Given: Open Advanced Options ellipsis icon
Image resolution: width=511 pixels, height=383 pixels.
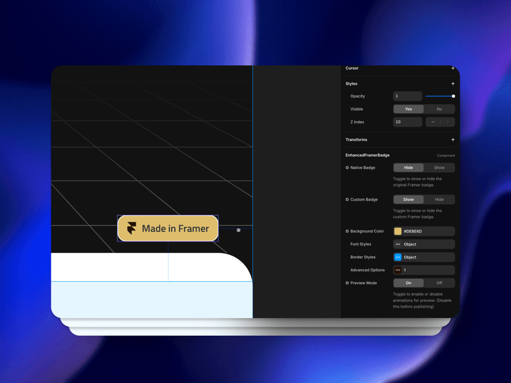Looking at the screenshot, I should point(398,270).
